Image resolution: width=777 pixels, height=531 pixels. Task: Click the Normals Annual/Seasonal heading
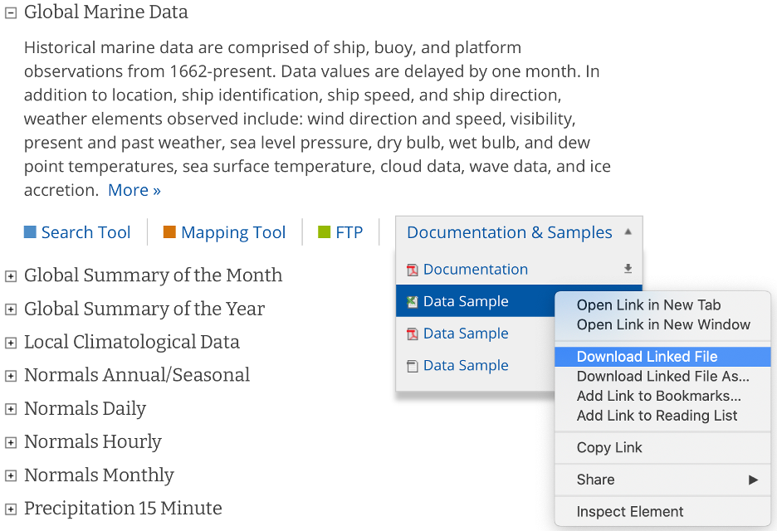[x=137, y=376]
